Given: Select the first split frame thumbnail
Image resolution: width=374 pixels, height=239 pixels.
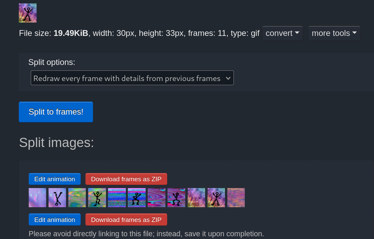Looking at the screenshot, I should 37,197.
